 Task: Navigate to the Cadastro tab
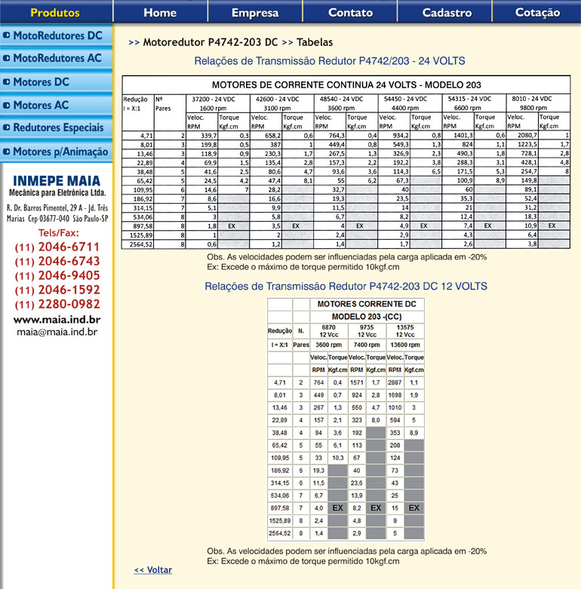click(447, 13)
